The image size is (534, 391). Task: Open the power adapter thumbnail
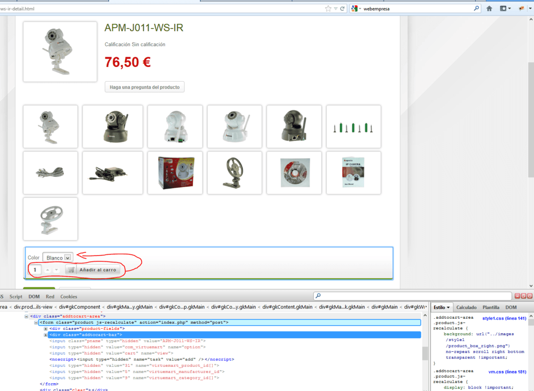point(113,173)
